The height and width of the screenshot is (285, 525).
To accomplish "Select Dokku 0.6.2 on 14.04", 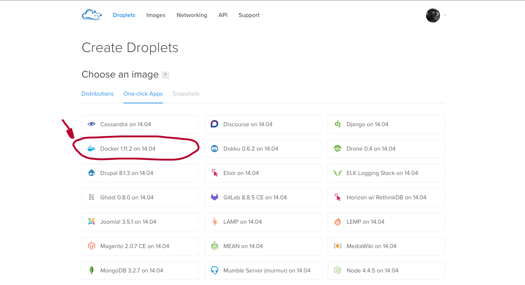I will coord(263,149).
